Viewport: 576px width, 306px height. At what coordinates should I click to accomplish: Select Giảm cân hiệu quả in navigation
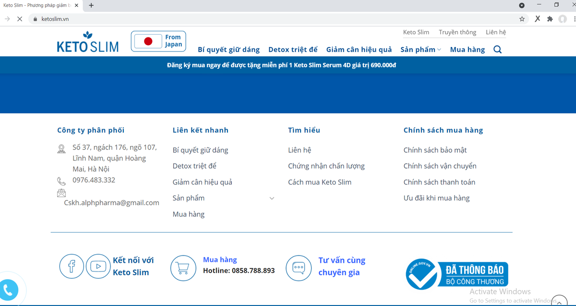[x=359, y=49]
